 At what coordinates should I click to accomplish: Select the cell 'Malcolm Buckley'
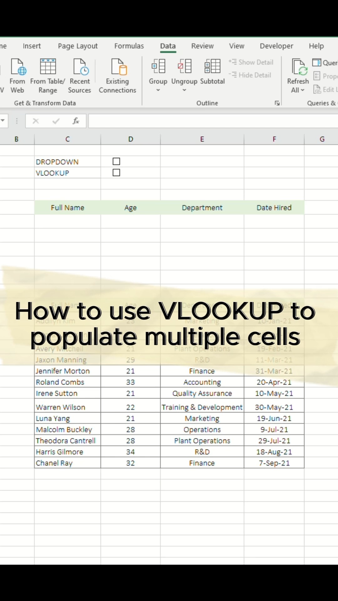tap(68, 429)
